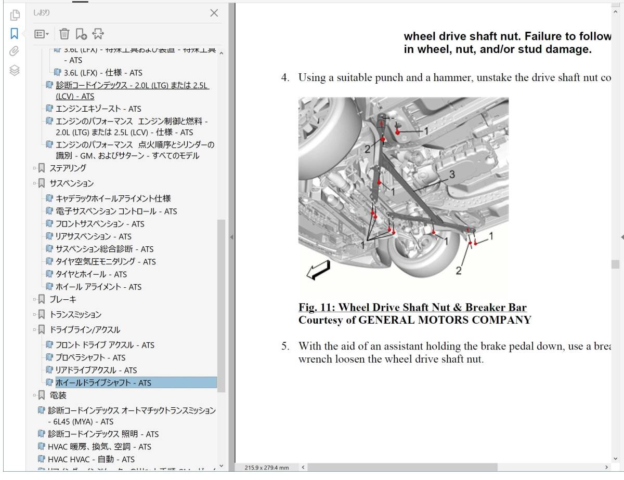Collapse the ドライブライン/アクスル bookmark group
Screen dimensions: 624x480
tap(35, 330)
